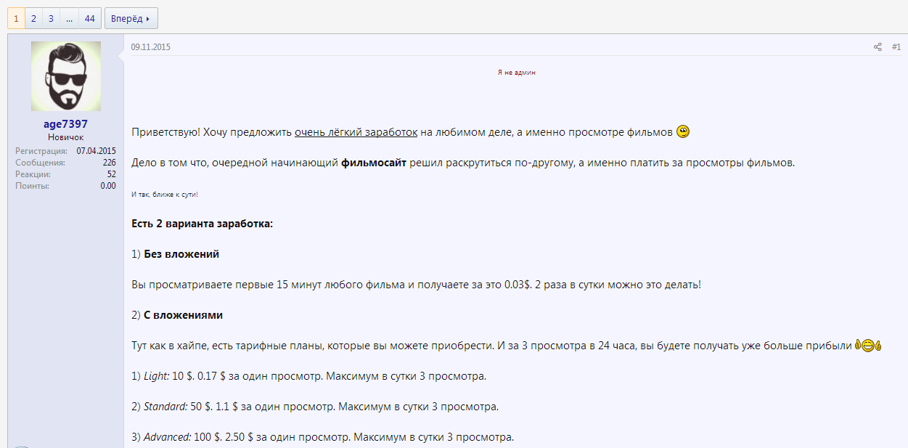Open the age7397 username profile link
Viewport: 908px width, 448px height.
tap(65, 124)
